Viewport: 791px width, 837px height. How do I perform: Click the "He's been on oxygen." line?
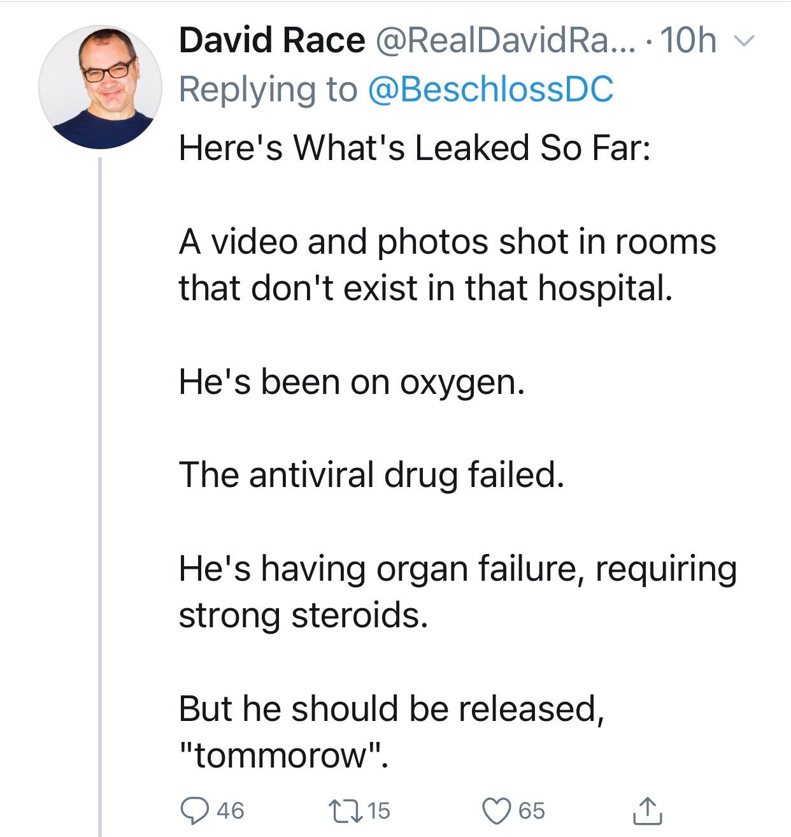pos(352,382)
